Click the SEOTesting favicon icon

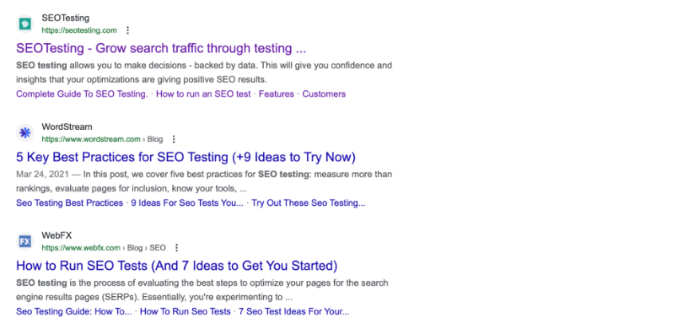(24, 24)
